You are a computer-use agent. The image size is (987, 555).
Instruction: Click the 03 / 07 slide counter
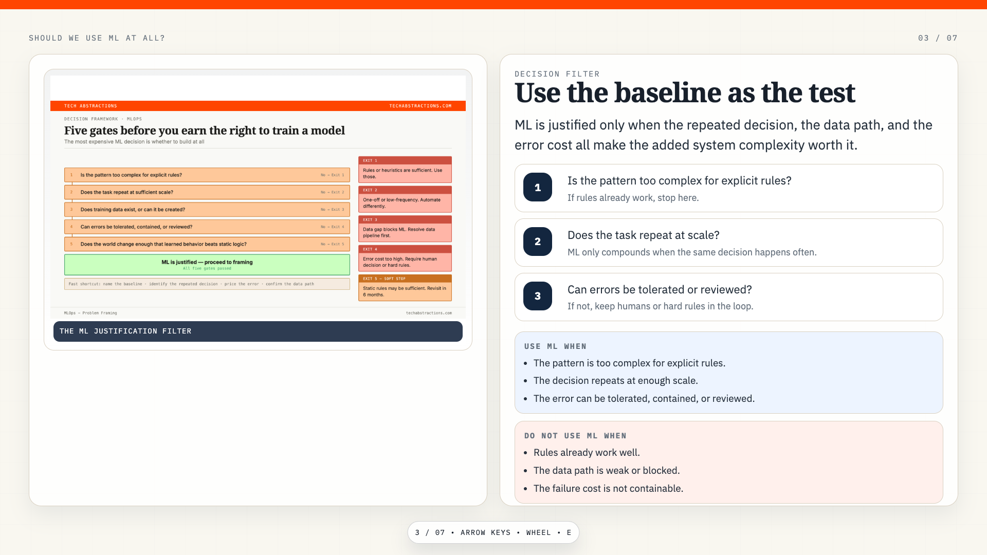pyautogui.click(x=938, y=38)
